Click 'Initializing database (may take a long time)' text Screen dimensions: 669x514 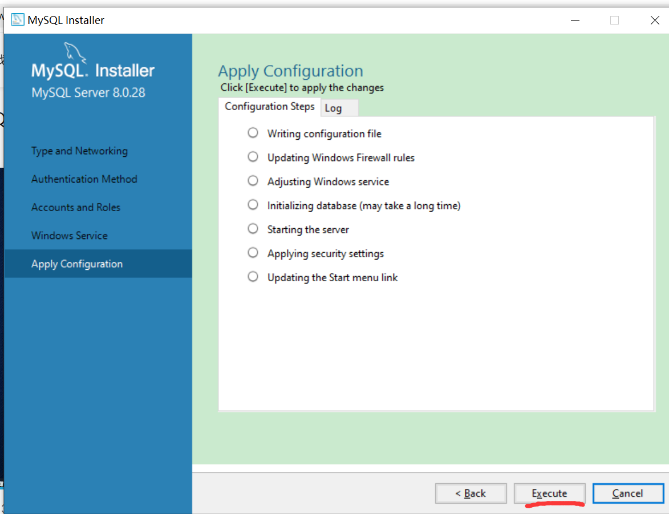pos(364,206)
